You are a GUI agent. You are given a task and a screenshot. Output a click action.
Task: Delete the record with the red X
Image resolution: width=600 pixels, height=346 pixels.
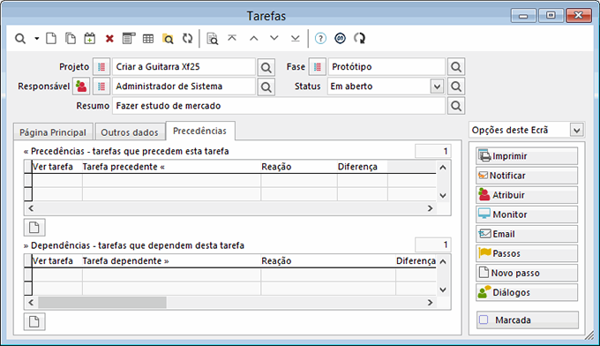pos(109,39)
